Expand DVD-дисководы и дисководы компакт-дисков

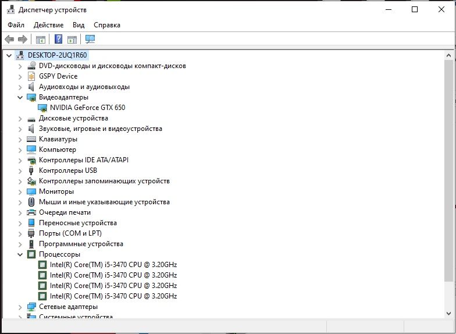20,66
